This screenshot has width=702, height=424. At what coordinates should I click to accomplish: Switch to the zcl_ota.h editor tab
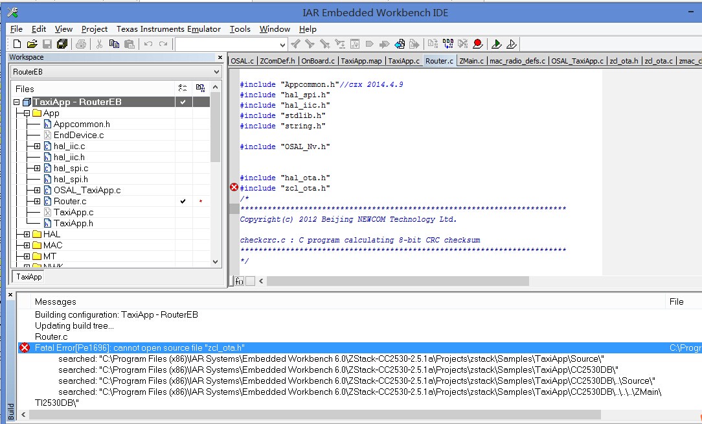pos(624,61)
